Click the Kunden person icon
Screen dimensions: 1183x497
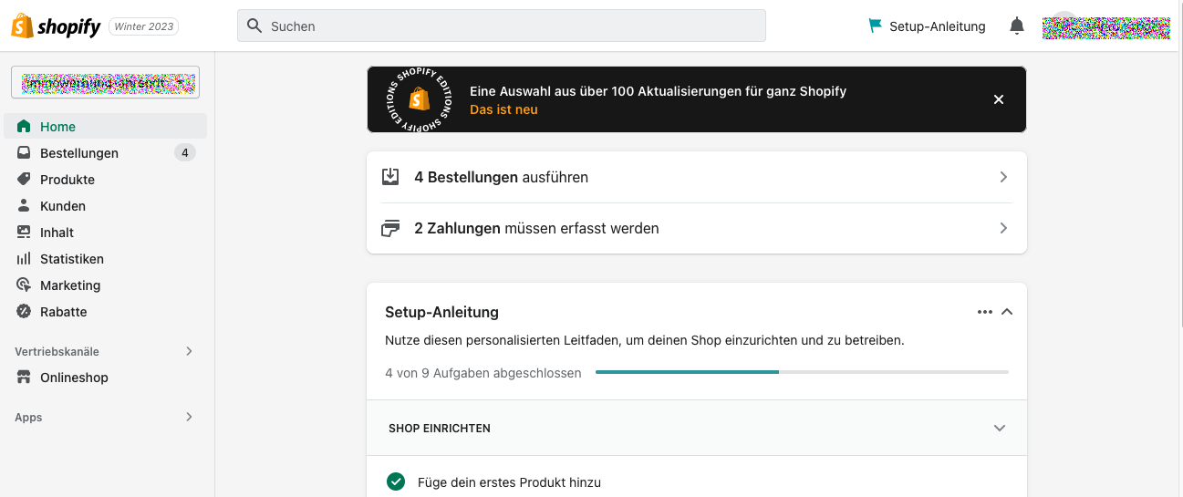(24, 205)
